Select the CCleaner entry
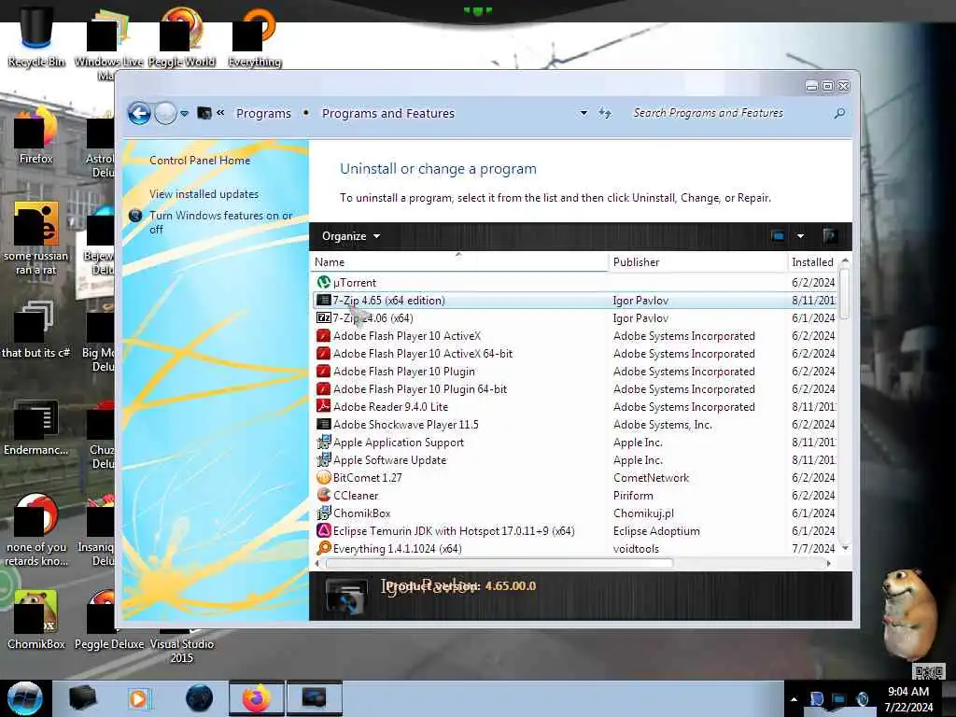Screen dimensions: 956x717 tap(574, 495)
